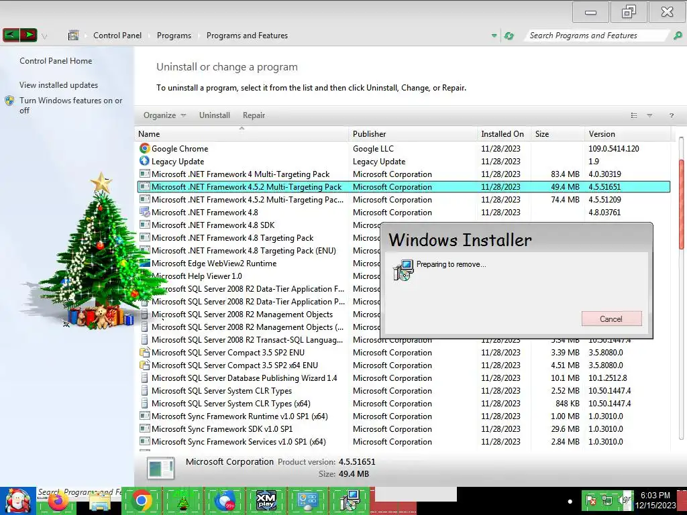687x515 pixels.
Task: Click the search magnifier icon
Action: [678, 36]
